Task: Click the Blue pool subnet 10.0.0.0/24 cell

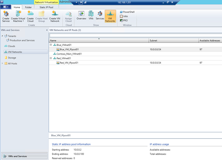Action: pos(155,49)
